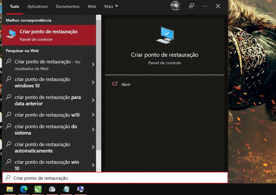Screen dimensions: 276x195
Task: Expand arrow for 'windows 10' suggestion
Action: click(x=93, y=82)
